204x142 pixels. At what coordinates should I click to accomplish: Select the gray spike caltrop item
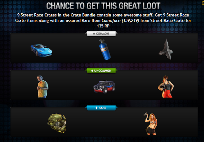166,50
